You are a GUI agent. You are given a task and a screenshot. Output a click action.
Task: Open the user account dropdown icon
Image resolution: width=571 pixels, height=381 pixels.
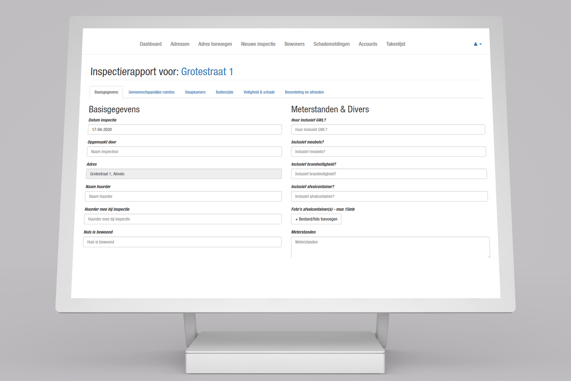coord(477,44)
